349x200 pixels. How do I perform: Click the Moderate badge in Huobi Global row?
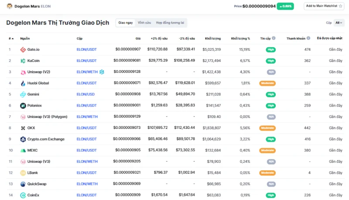[267, 83]
